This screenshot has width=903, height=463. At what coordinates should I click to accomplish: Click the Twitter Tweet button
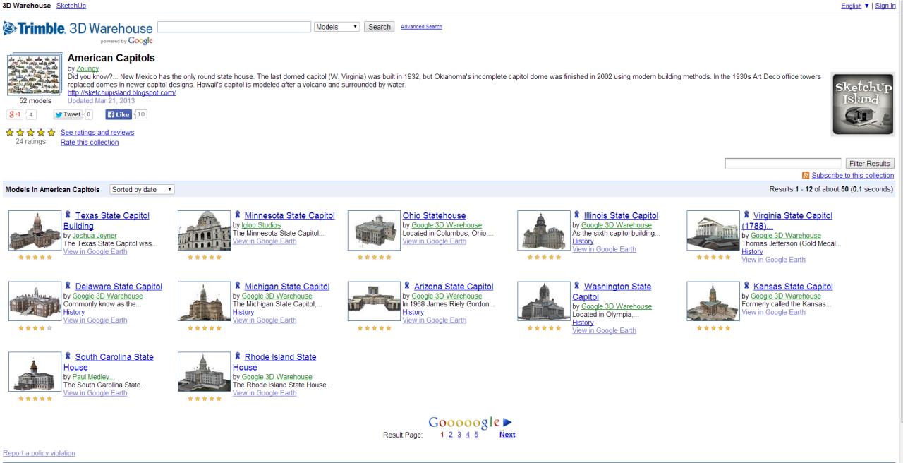pos(68,114)
